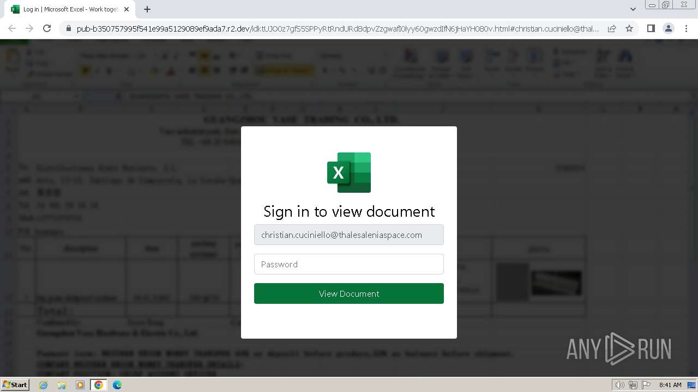Viewport: 698px width, 392px height.
Task: Click the Password input field
Action: 349,264
